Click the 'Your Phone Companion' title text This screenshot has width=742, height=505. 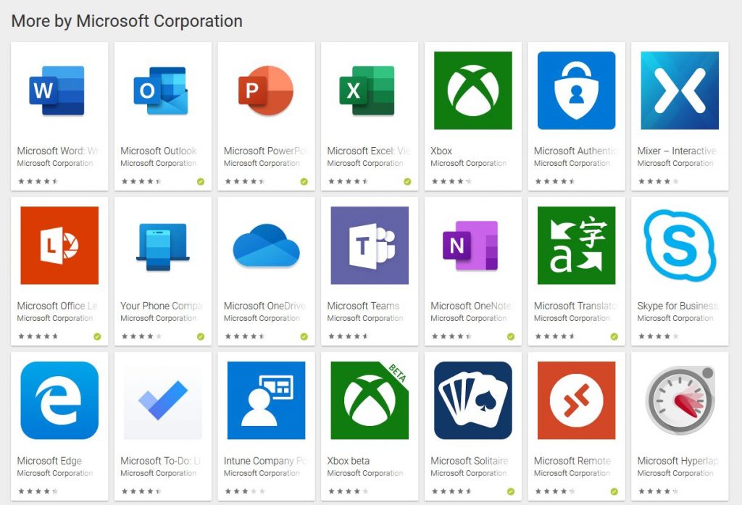[162, 306]
